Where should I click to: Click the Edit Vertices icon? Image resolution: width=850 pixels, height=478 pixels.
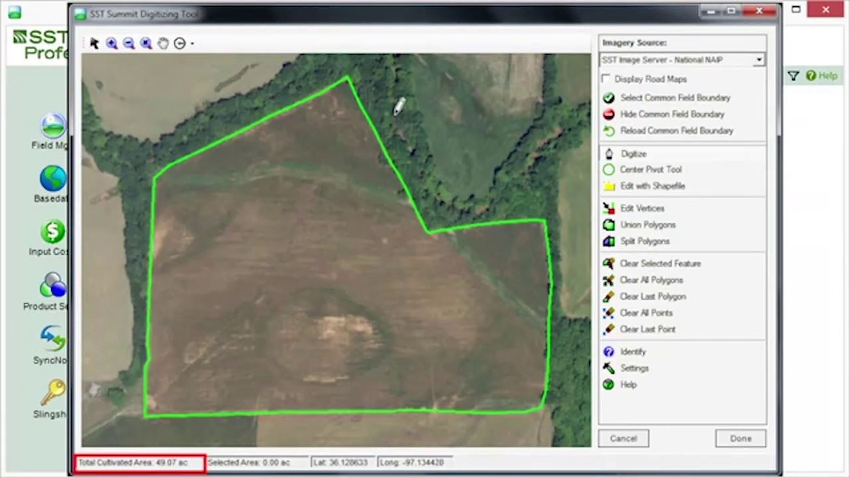click(608, 208)
